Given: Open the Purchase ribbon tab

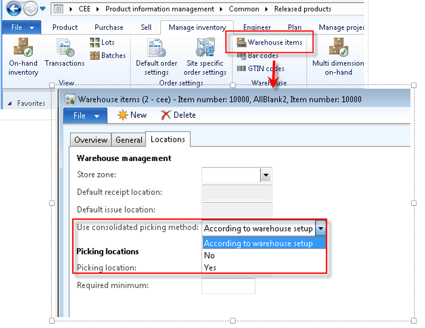Looking at the screenshot, I should point(109,27).
